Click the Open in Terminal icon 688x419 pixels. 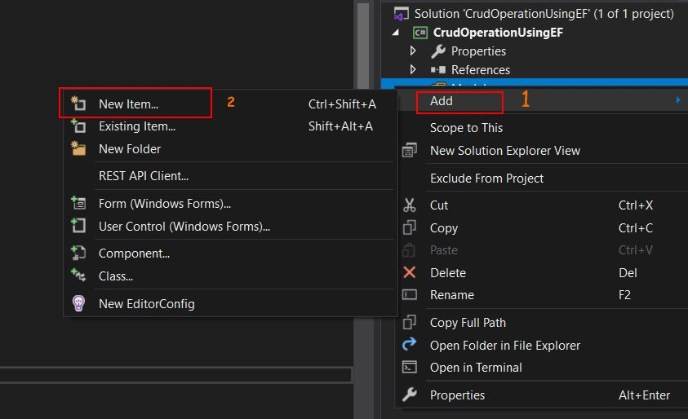(x=410, y=368)
